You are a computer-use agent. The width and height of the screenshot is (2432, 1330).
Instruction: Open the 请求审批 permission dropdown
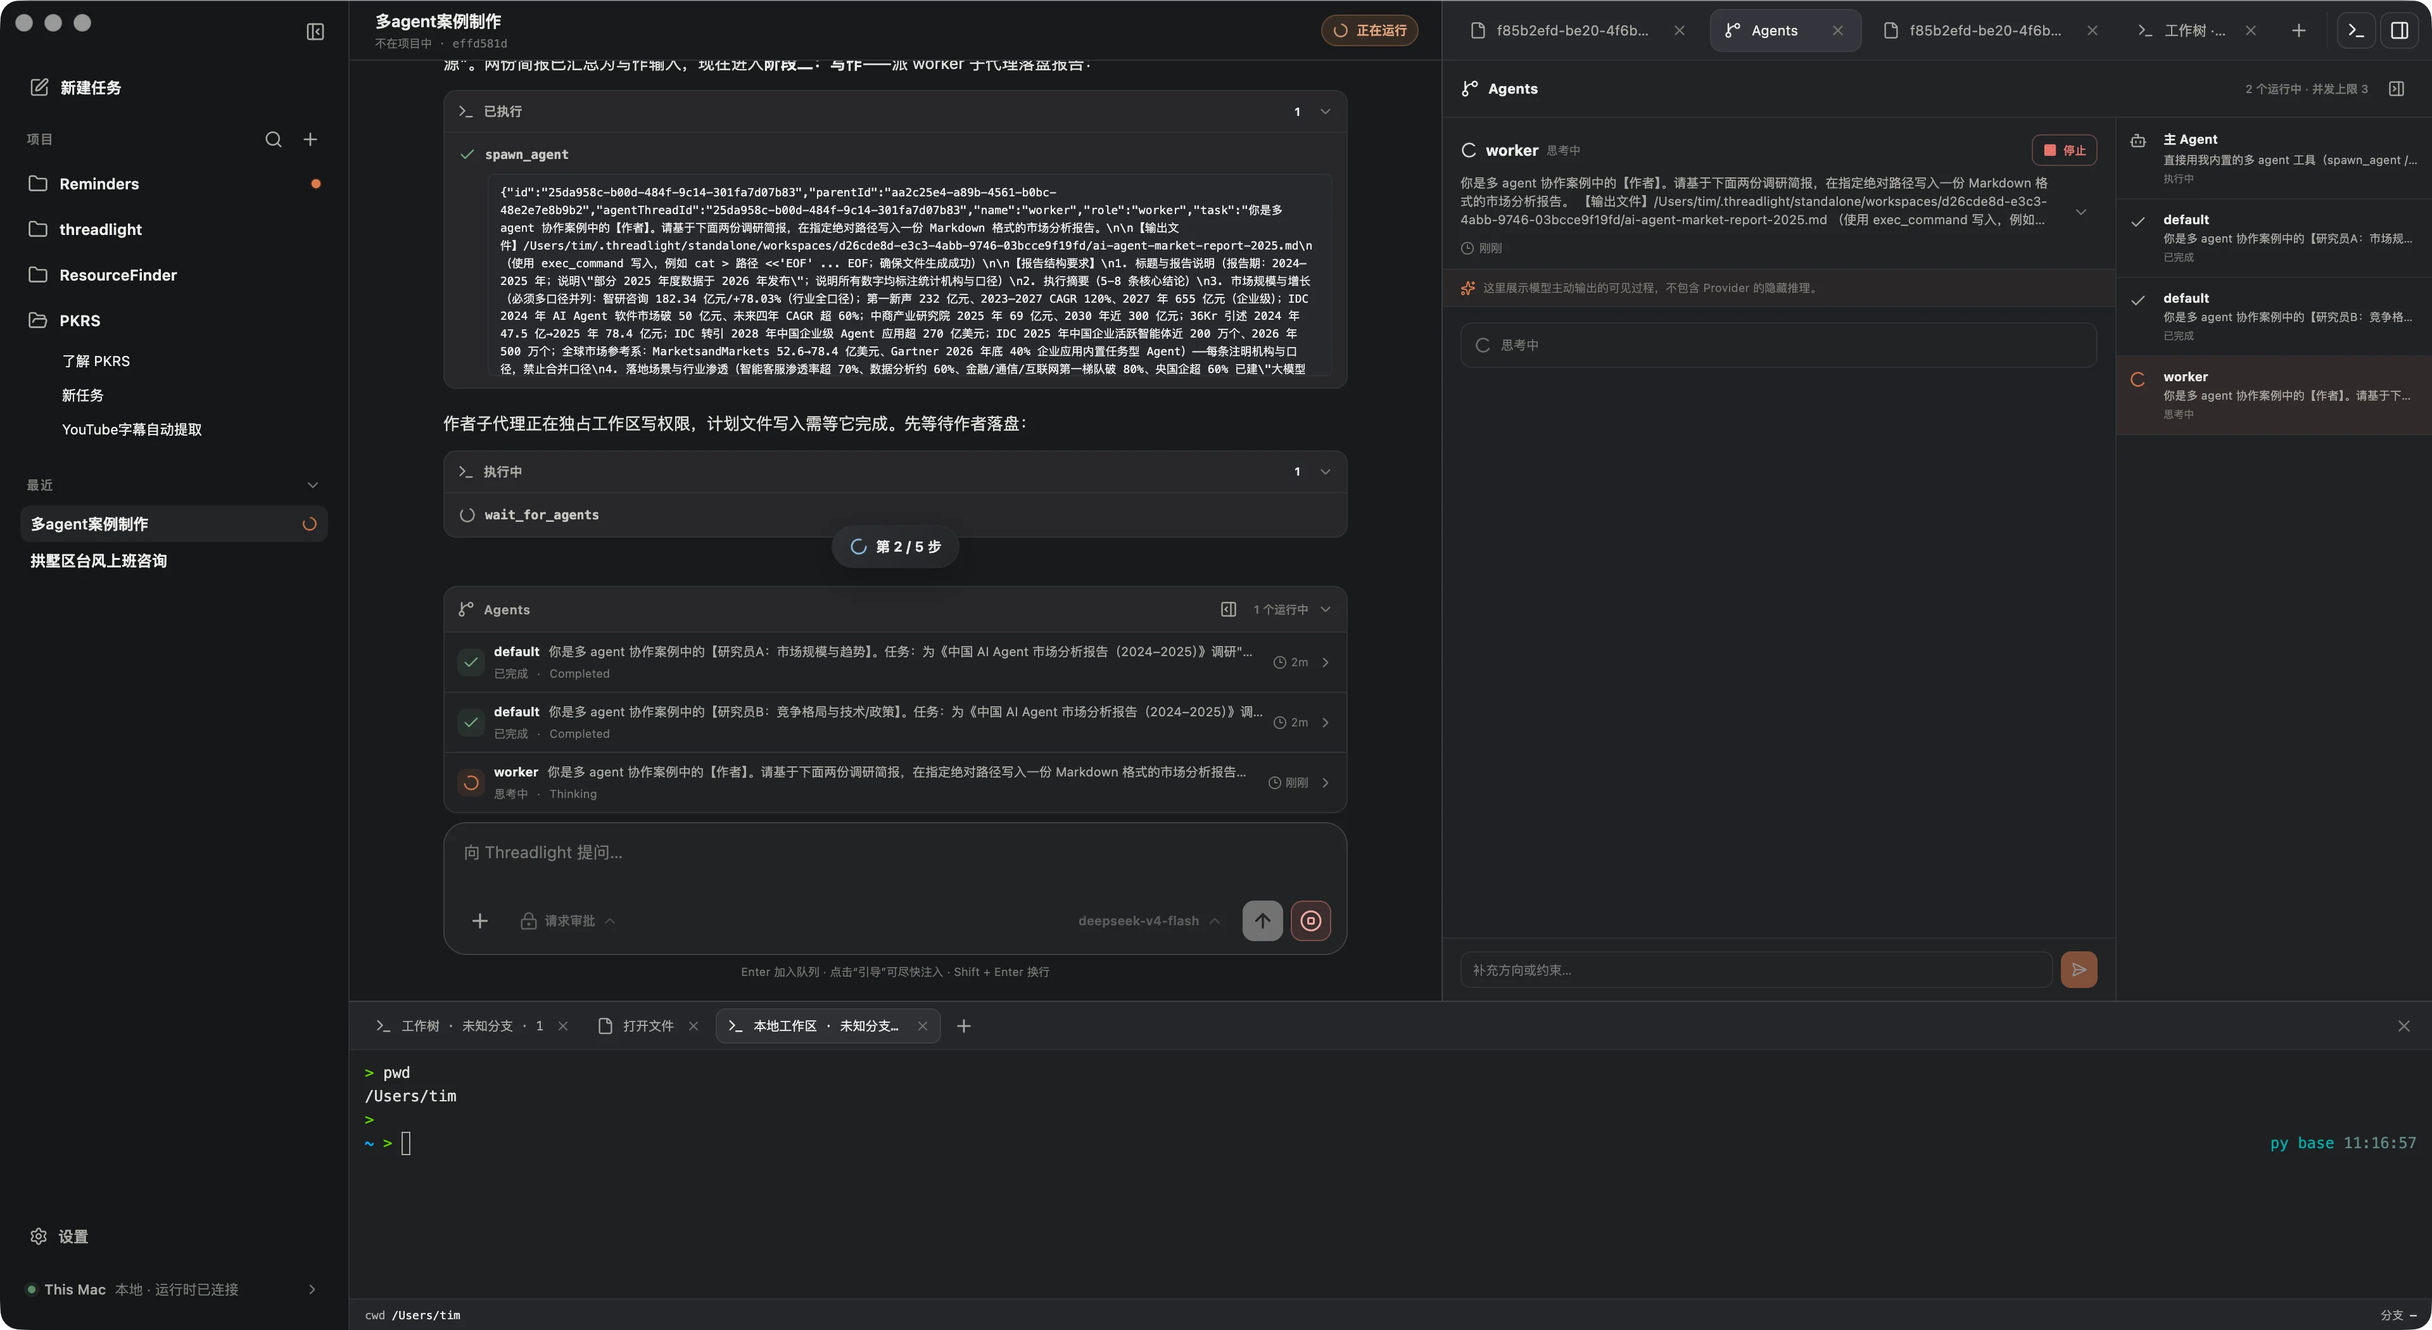point(567,920)
